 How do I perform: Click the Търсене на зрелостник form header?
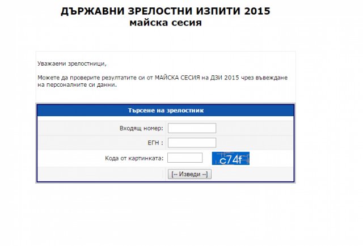point(166,111)
